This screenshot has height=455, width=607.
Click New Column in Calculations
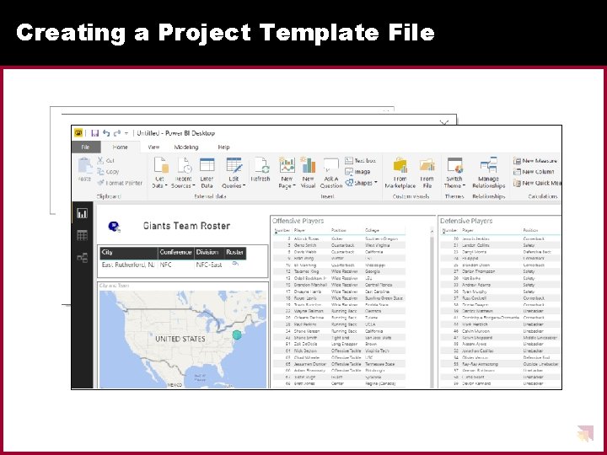coord(534,172)
